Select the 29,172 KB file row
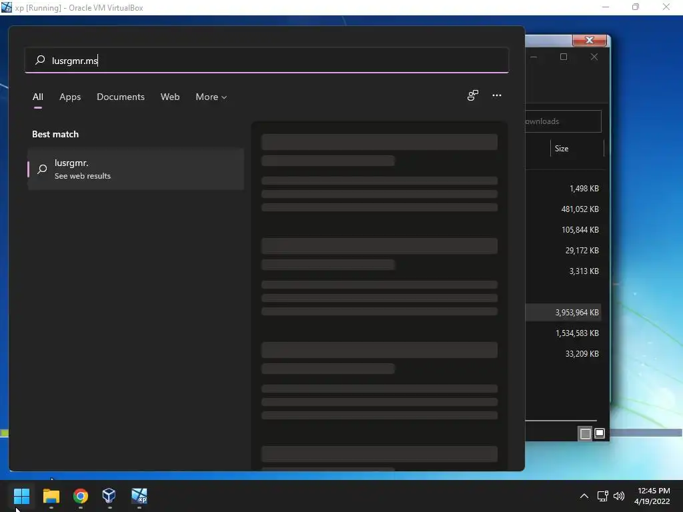The width and height of the screenshot is (683, 512). pyautogui.click(x=563, y=251)
